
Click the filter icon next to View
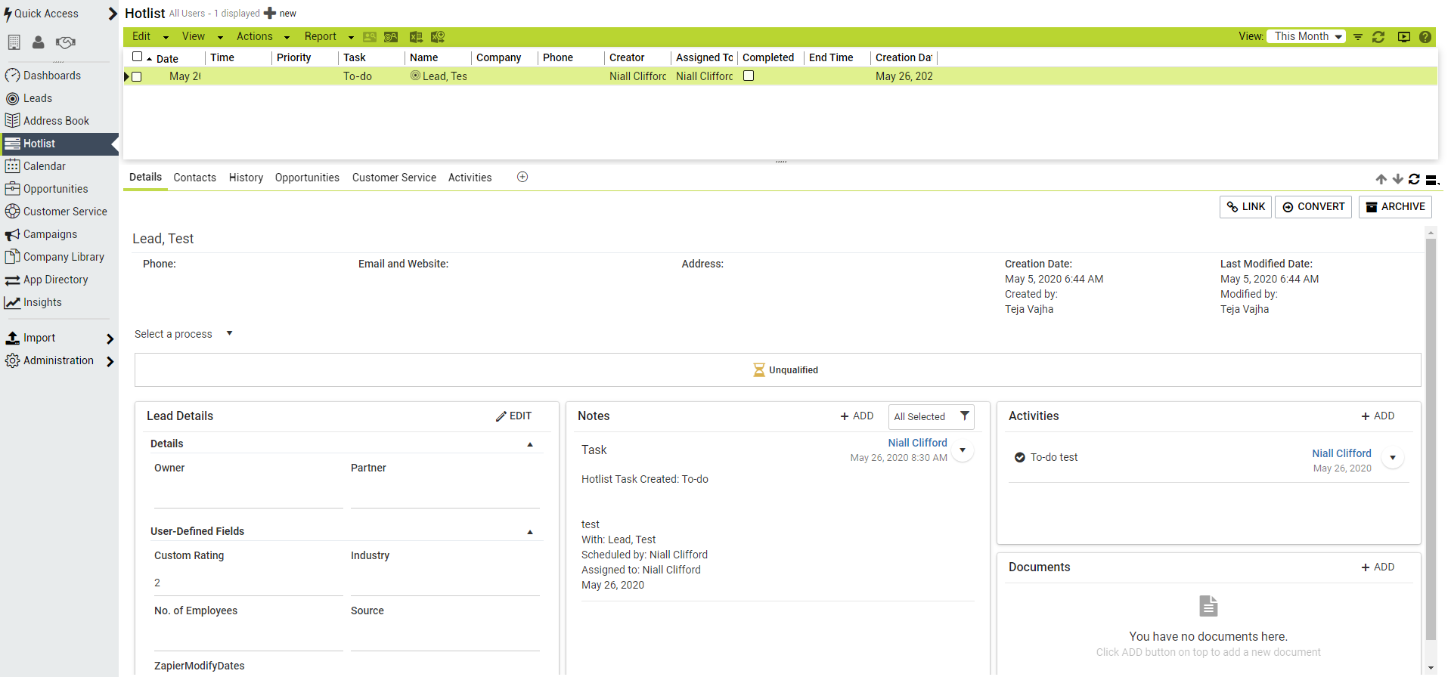(x=1358, y=37)
